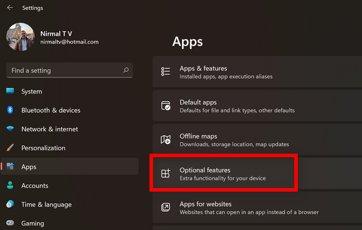This screenshot has width=362, height=230.
Task: Click the Apps & features list icon
Action: pyautogui.click(x=166, y=72)
